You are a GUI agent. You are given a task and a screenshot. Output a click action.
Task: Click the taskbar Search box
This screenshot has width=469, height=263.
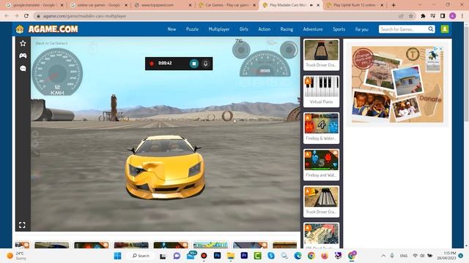141,256
